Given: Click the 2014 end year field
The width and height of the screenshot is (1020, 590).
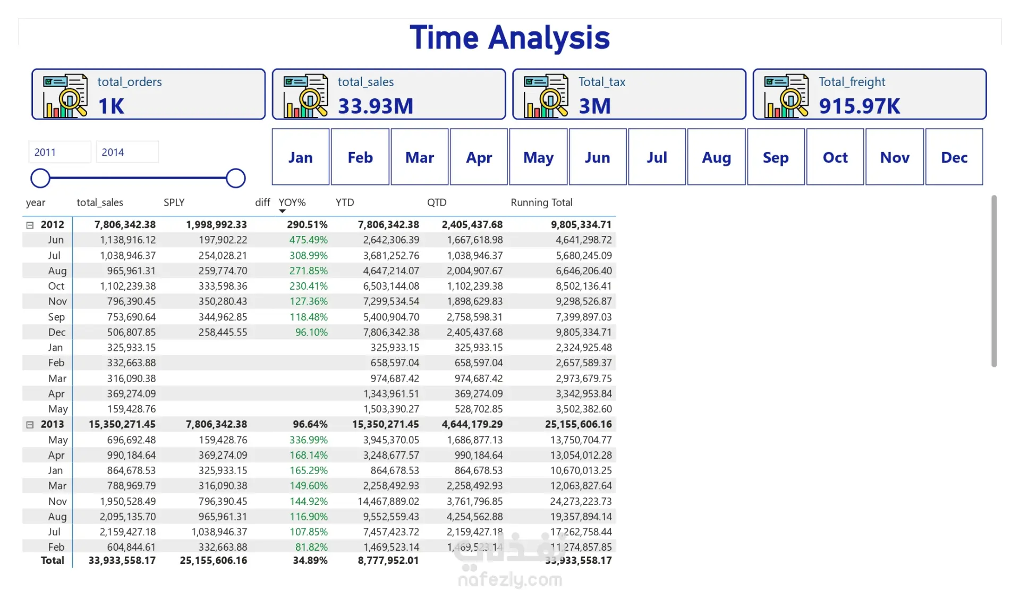Looking at the screenshot, I should (126, 152).
